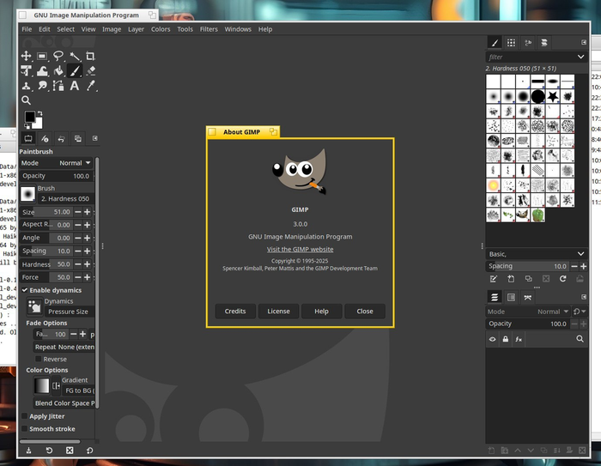Select the Unified Transform tool
601x466 pixels.
[26, 71]
